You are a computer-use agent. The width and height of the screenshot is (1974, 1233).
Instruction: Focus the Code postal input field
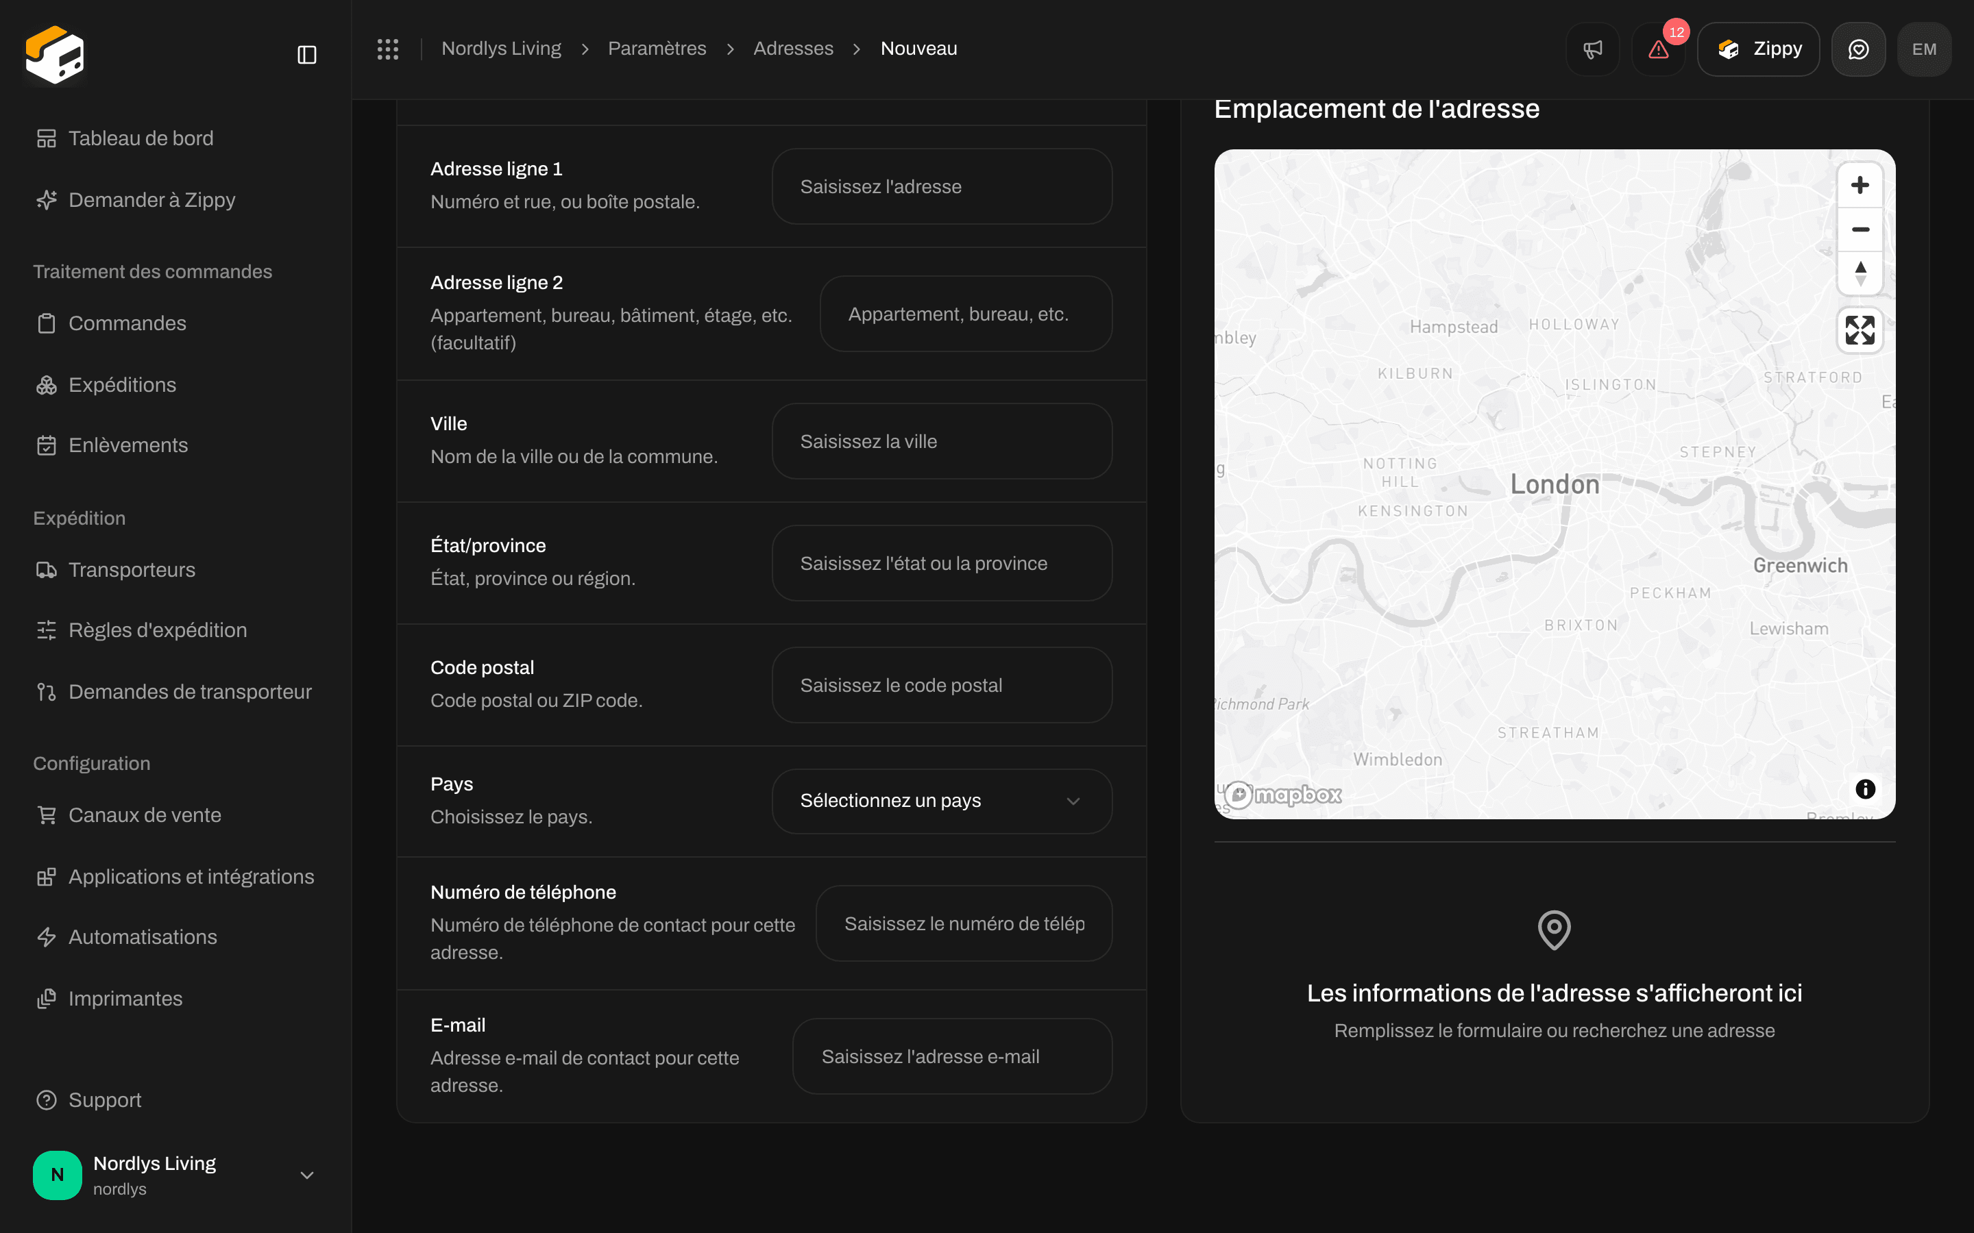pyautogui.click(x=941, y=685)
